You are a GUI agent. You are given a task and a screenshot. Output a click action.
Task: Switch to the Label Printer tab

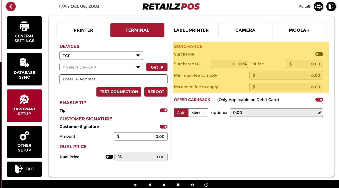click(191, 30)
